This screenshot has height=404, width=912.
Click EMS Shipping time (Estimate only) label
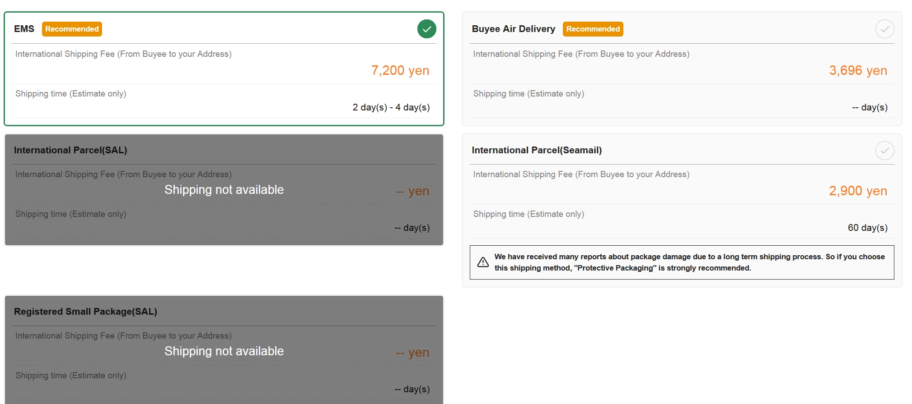click(71, 94)
